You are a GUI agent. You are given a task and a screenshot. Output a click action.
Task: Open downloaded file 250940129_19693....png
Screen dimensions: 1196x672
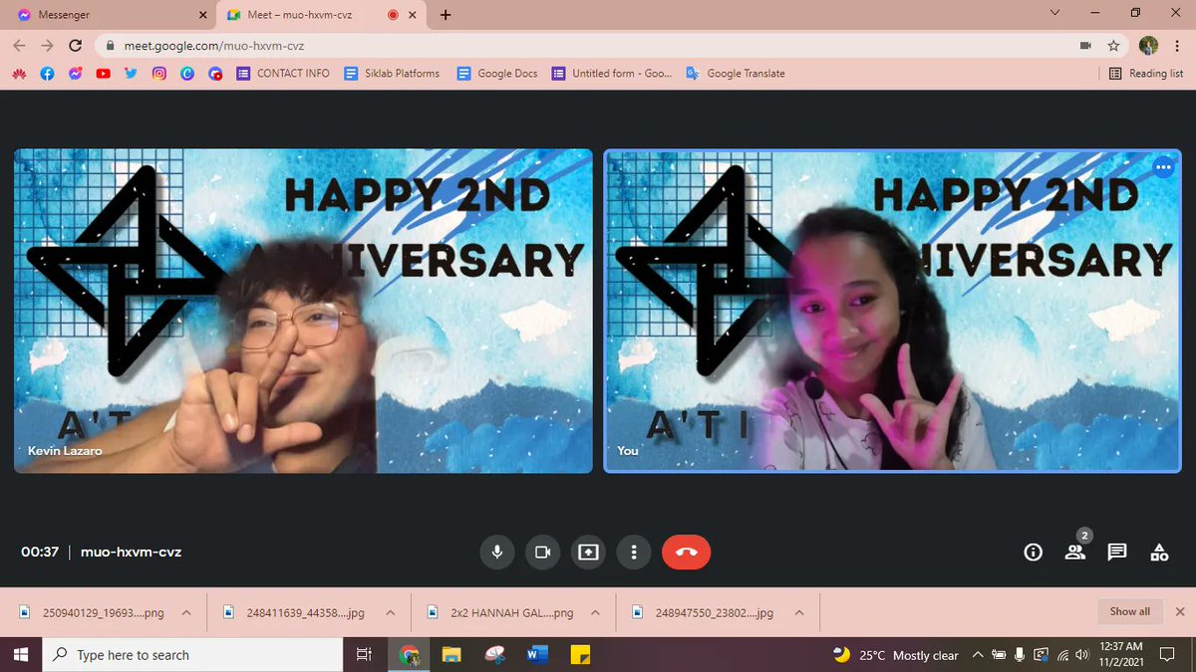point(94,613)
